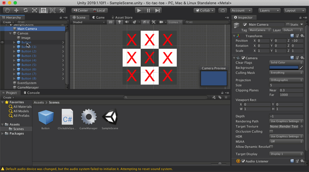Click the Background color eyedropper
The height and width of the screenshot is (172, 309).
coord(301,68)
